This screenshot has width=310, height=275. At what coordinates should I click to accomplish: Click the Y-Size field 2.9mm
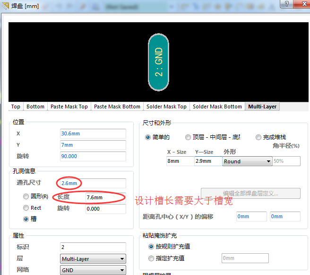click(208, 161)
